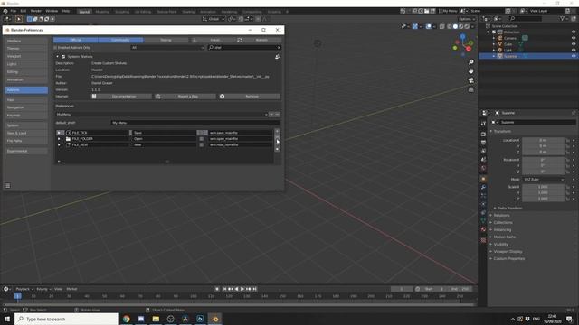Click the remove shelf minus button
The image size is (579, 325).
tap(278, 115)
